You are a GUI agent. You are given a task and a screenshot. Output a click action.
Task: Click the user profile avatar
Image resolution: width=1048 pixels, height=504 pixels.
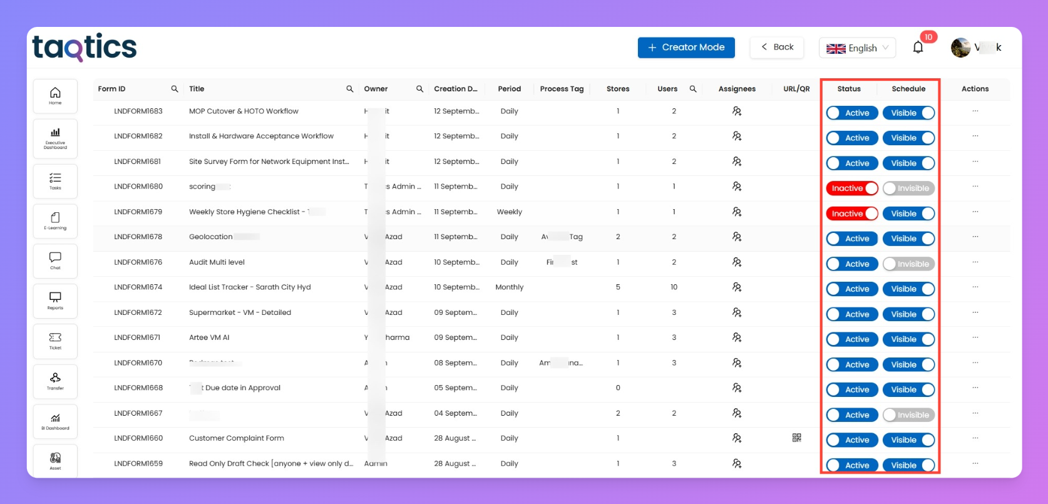coord(960,48)
